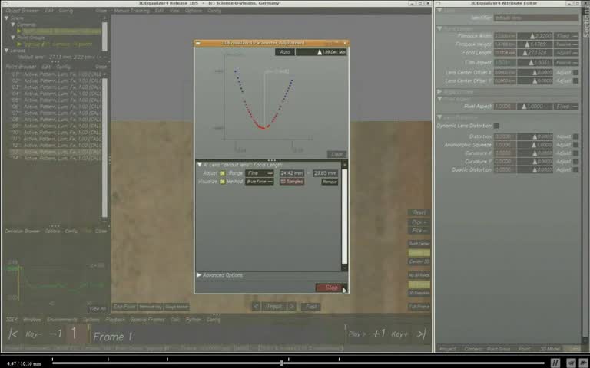Go to previous keyframe with Key-
This screenshot has width=590, height=368.
click(x=34, y=333)
